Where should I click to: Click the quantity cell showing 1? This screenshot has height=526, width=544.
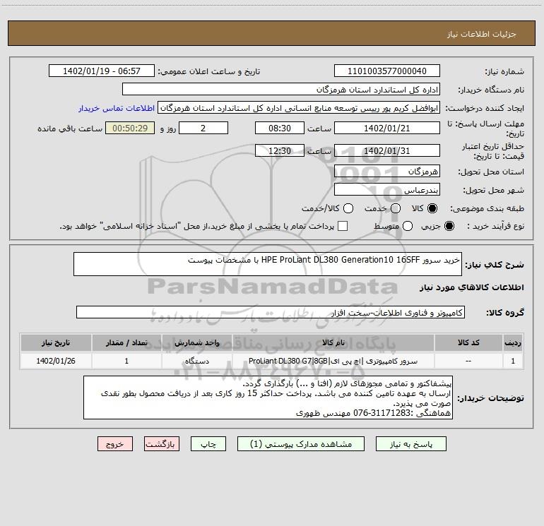click(126, 361)
